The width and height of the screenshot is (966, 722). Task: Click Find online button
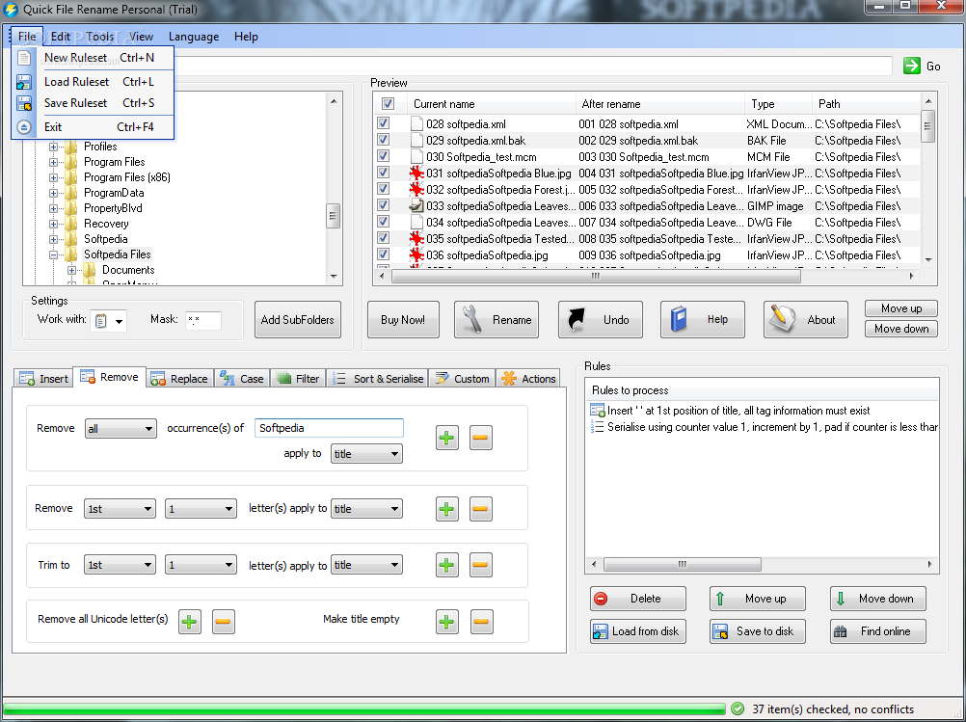click(x=877, y=631)
